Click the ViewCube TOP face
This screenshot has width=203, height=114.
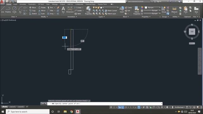coord(192,32)
